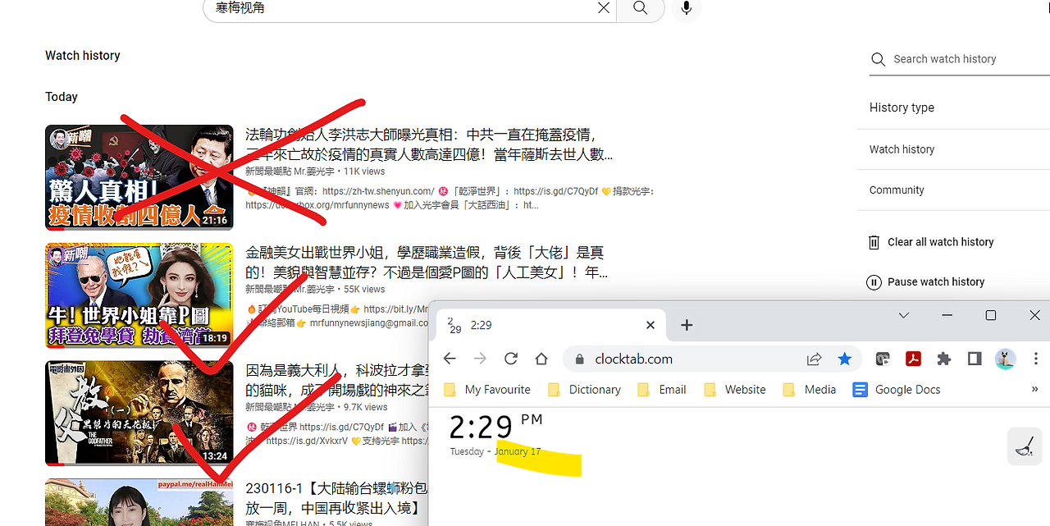This screenshot has width=1050, height=526.
Task: Select the 2:29 browser tab
Action: pyautogui.click(x=550, y=325)
